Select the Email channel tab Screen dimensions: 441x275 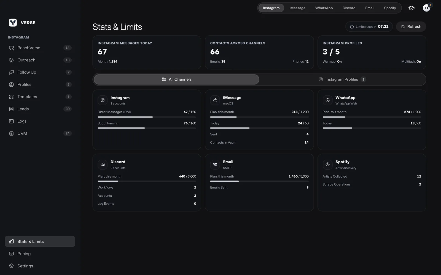(x=370, y=8)
